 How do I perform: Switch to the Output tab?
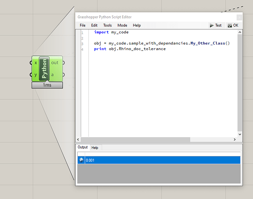82,147
